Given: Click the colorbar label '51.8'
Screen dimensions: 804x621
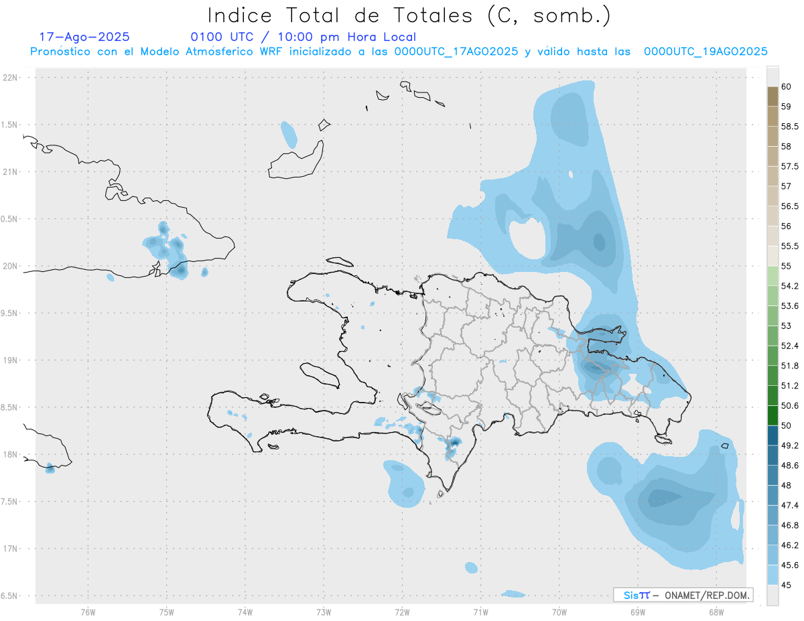Looking at the screenshot, I should coord(790,366).
